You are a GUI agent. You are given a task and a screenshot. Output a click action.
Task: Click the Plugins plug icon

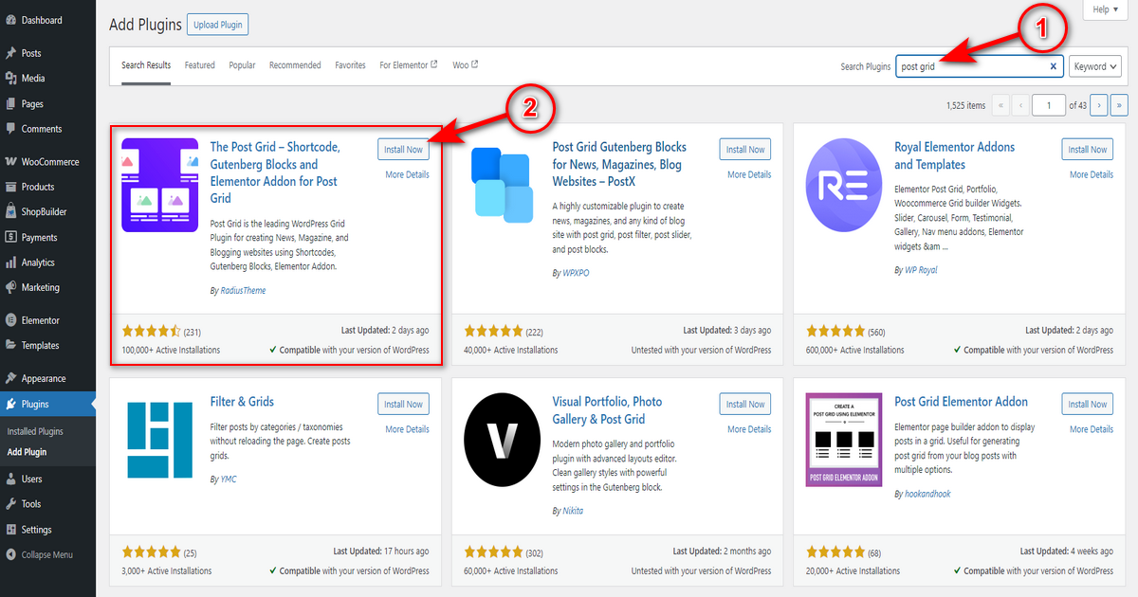click(x=10, y=404)
